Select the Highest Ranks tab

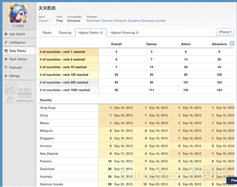tap(91, 33)
